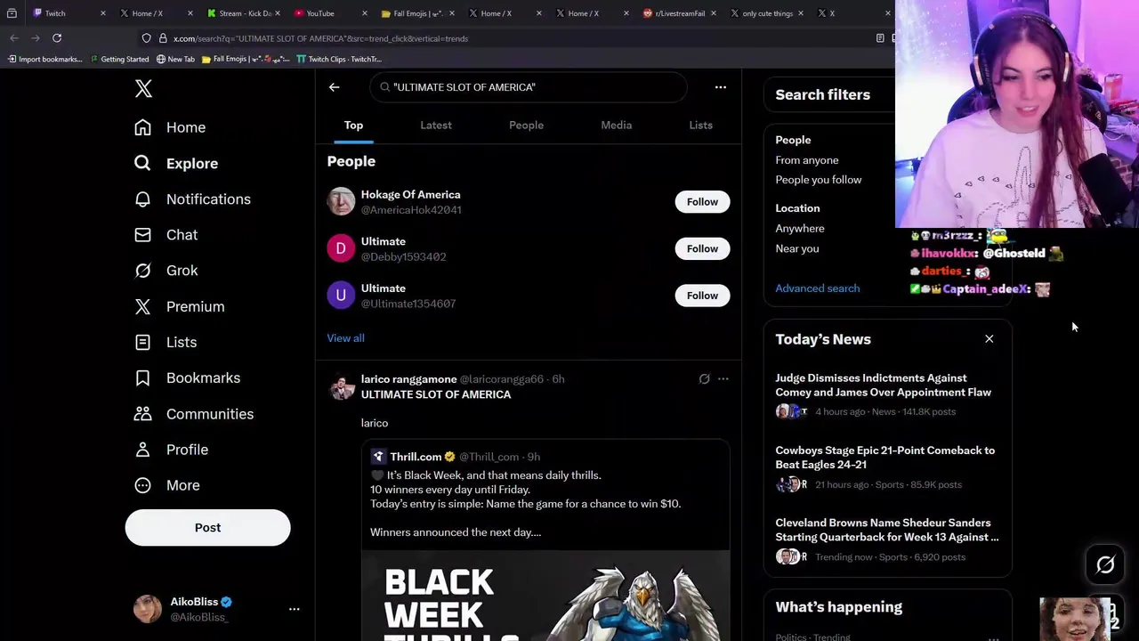Click the Post button
Image resolution: width=1139 pixels, height=641 pixels.
click(207, 528)
